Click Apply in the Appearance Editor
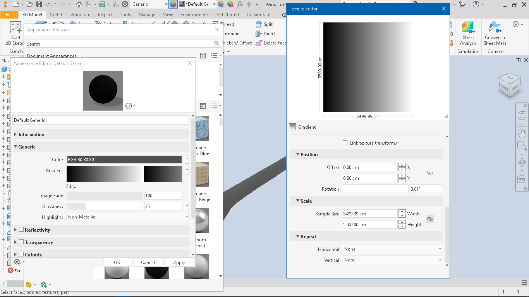The image size is (529, 297). 179,262
